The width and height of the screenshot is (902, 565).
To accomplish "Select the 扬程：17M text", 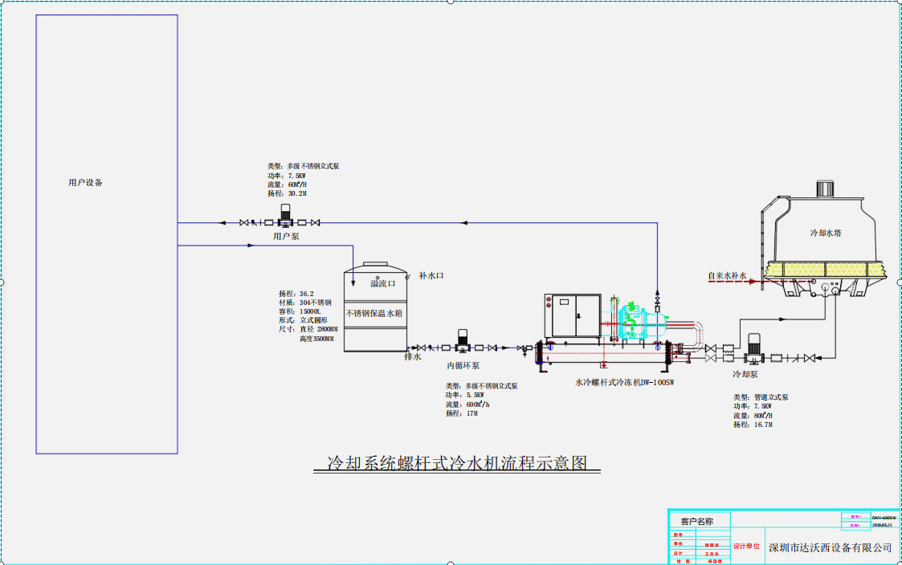I will coord(462,413).
